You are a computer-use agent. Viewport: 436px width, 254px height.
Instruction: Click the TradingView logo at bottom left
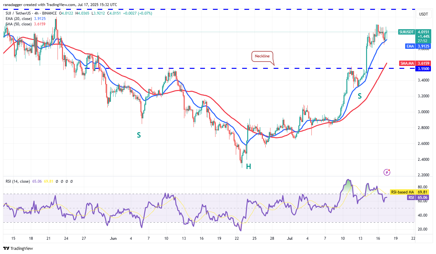click(18, 248)
